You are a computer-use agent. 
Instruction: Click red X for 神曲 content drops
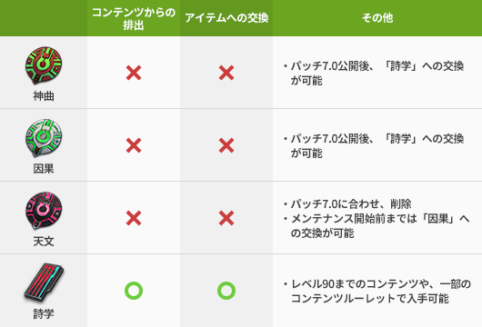[x=134, y=73]
